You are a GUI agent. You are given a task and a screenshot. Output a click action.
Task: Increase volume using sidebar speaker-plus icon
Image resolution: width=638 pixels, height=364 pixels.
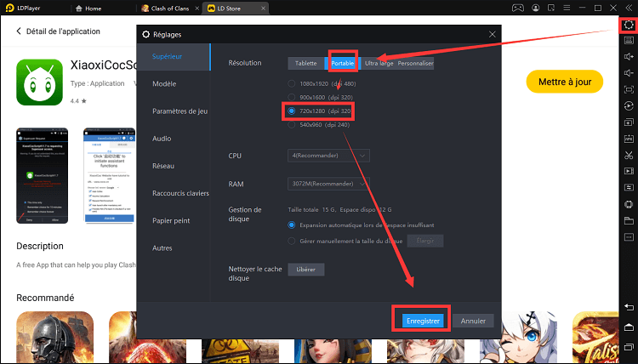pos(629,56)
